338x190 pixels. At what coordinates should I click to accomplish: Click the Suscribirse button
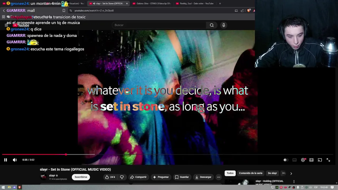coord(81,177)
